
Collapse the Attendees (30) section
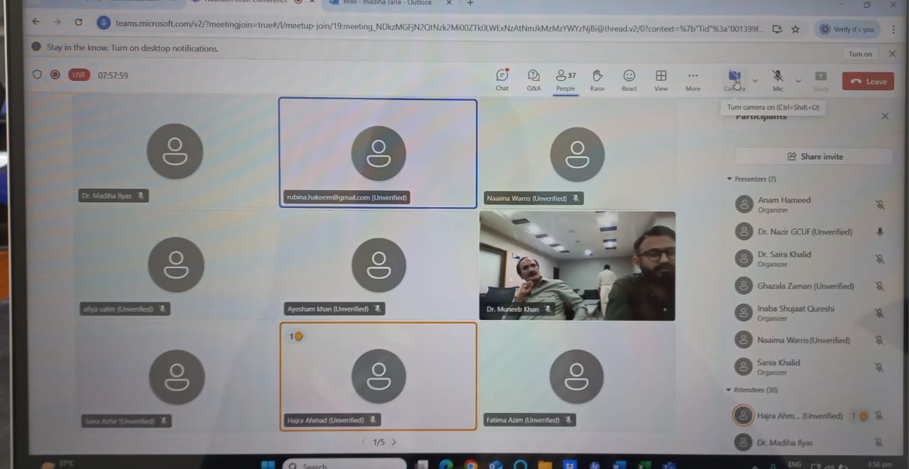click(x=729, y=390)
